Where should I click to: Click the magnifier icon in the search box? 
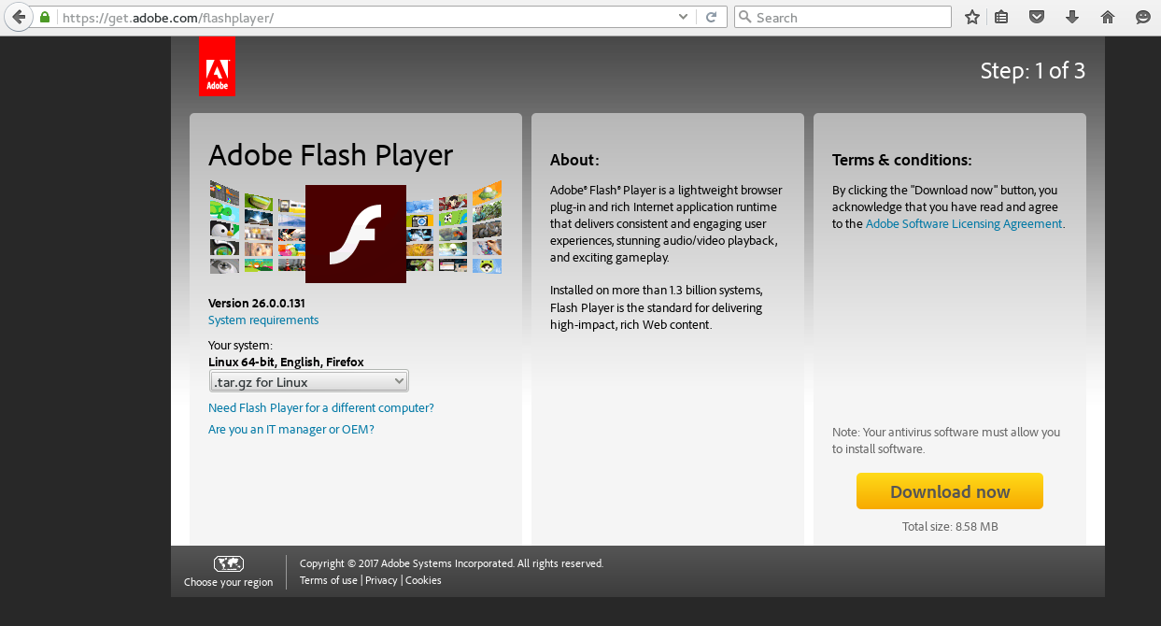click(744, 17)
